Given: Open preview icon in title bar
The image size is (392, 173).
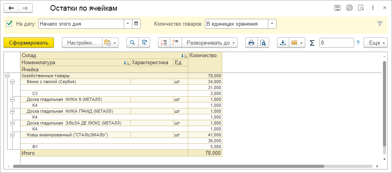Looking at the screenshot, I should (x=361, y=8).
